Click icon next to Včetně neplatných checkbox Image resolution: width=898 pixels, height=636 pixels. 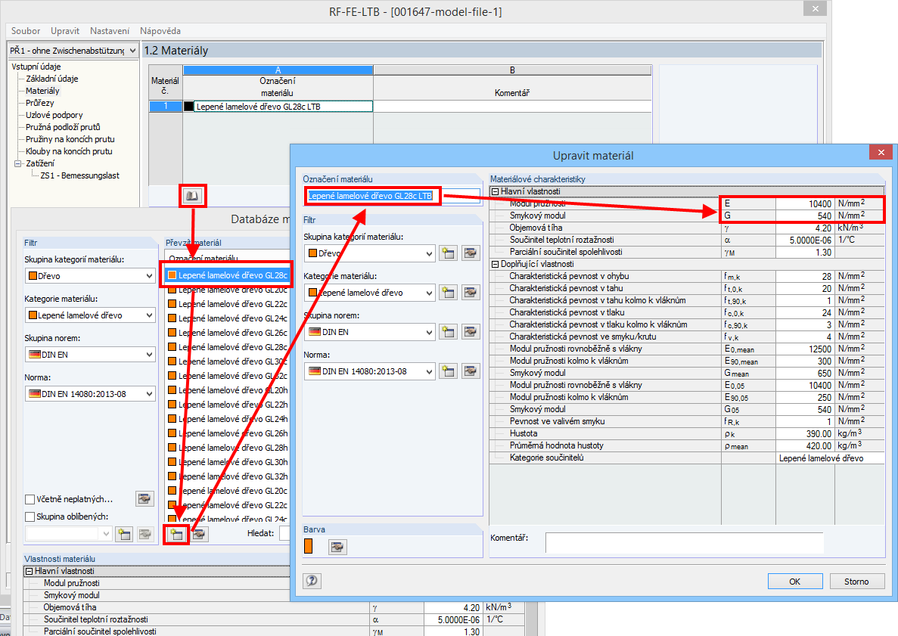point(145,498)
